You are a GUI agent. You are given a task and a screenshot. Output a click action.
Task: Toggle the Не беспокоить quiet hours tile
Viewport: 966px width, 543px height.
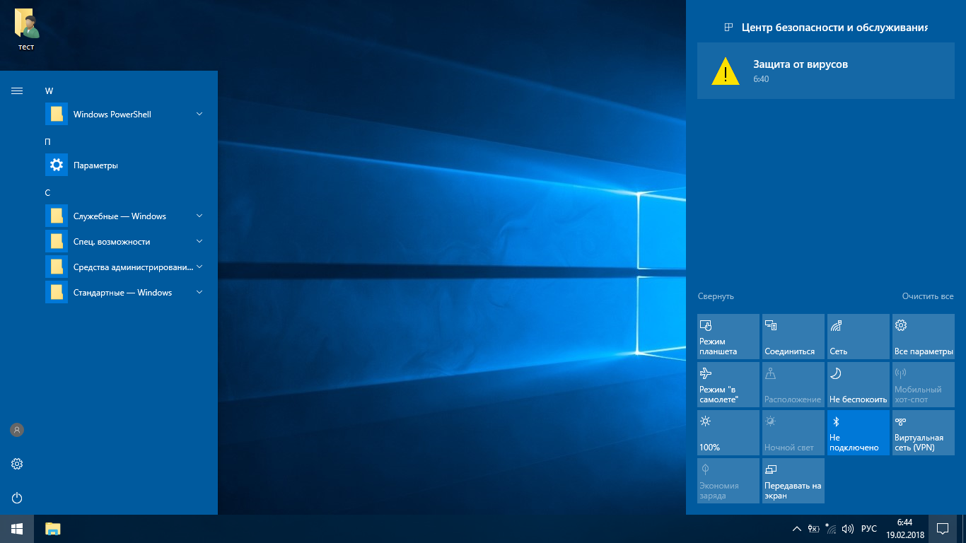point(859,385)
